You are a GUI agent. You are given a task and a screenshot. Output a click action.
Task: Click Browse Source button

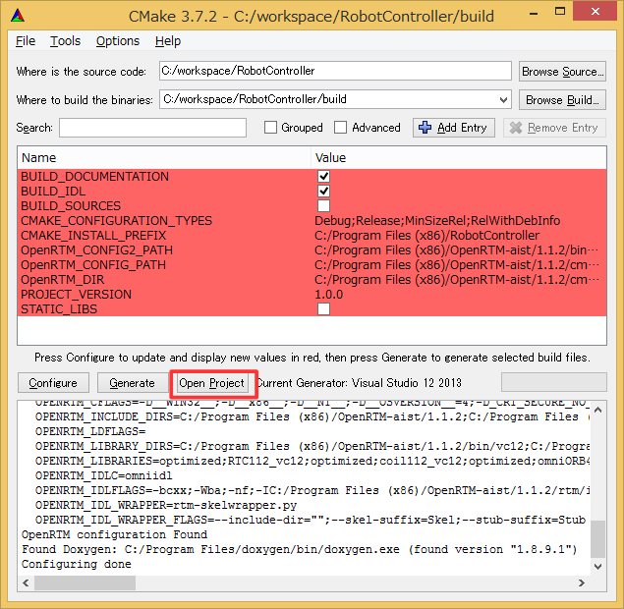click(561, 72)
